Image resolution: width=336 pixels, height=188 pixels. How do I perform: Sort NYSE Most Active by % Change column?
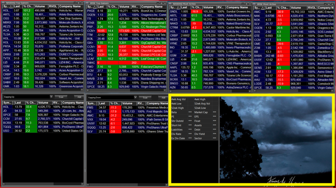point(283,8)
